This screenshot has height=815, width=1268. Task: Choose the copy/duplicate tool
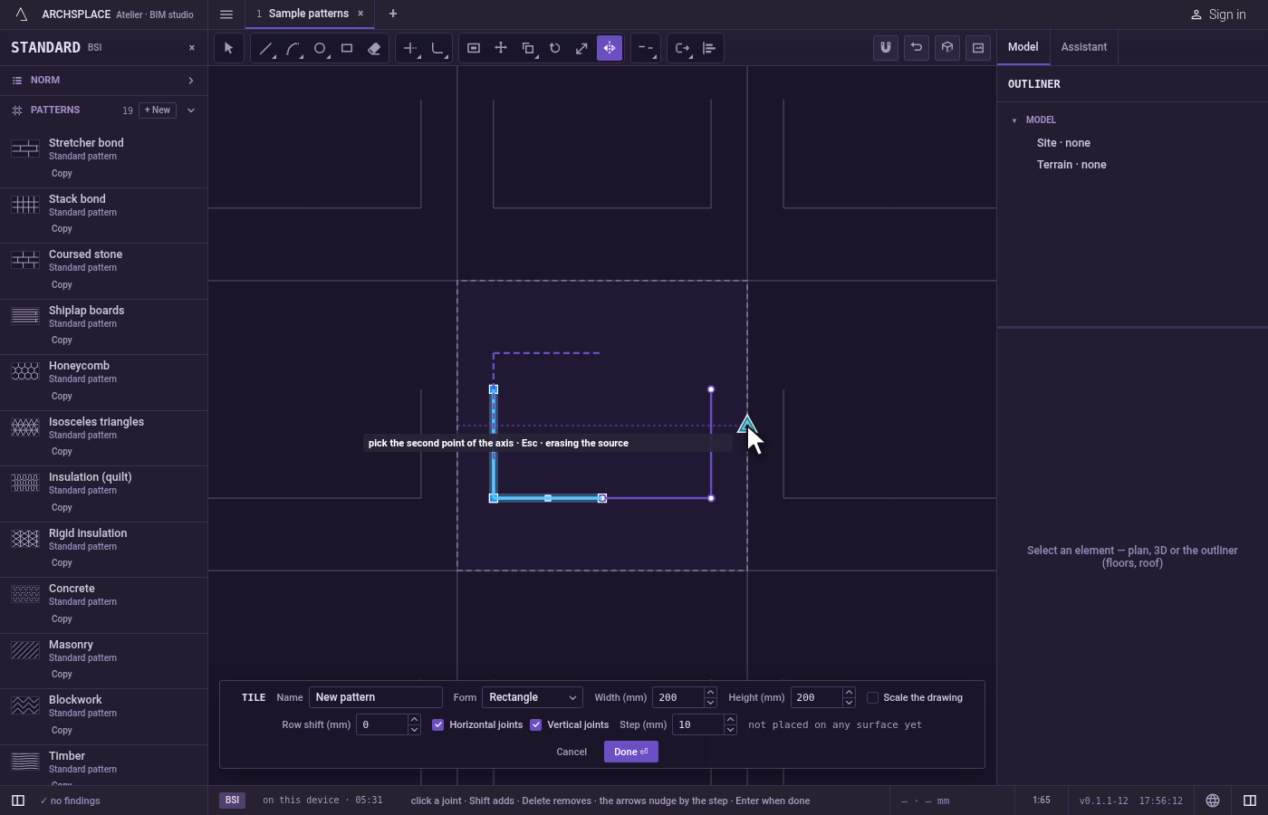[x=528, y=48]
